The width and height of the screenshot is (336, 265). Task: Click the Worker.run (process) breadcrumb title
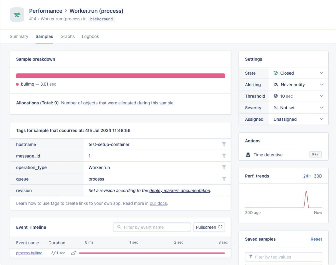pos(96,11)
